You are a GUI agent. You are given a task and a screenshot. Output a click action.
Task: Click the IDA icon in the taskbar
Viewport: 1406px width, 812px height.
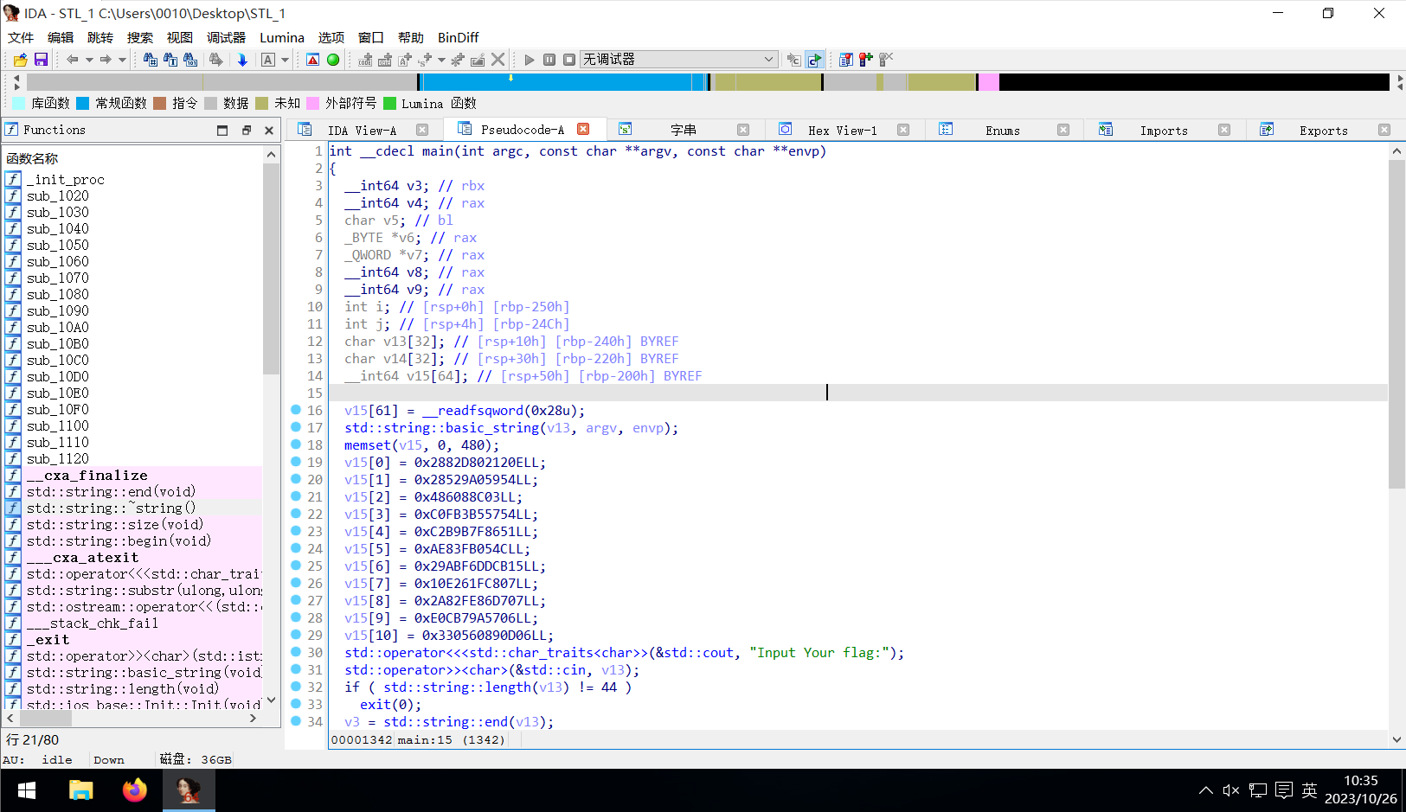coord(189,790)
